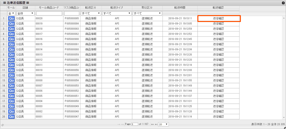Open the 取込区分 filter dropdown
Image resolution: width=286 pixels, height=129 pixels.
click(x=147, y=13)
